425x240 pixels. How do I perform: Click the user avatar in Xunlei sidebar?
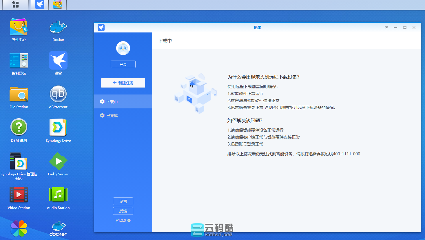[x=123, y=48]
